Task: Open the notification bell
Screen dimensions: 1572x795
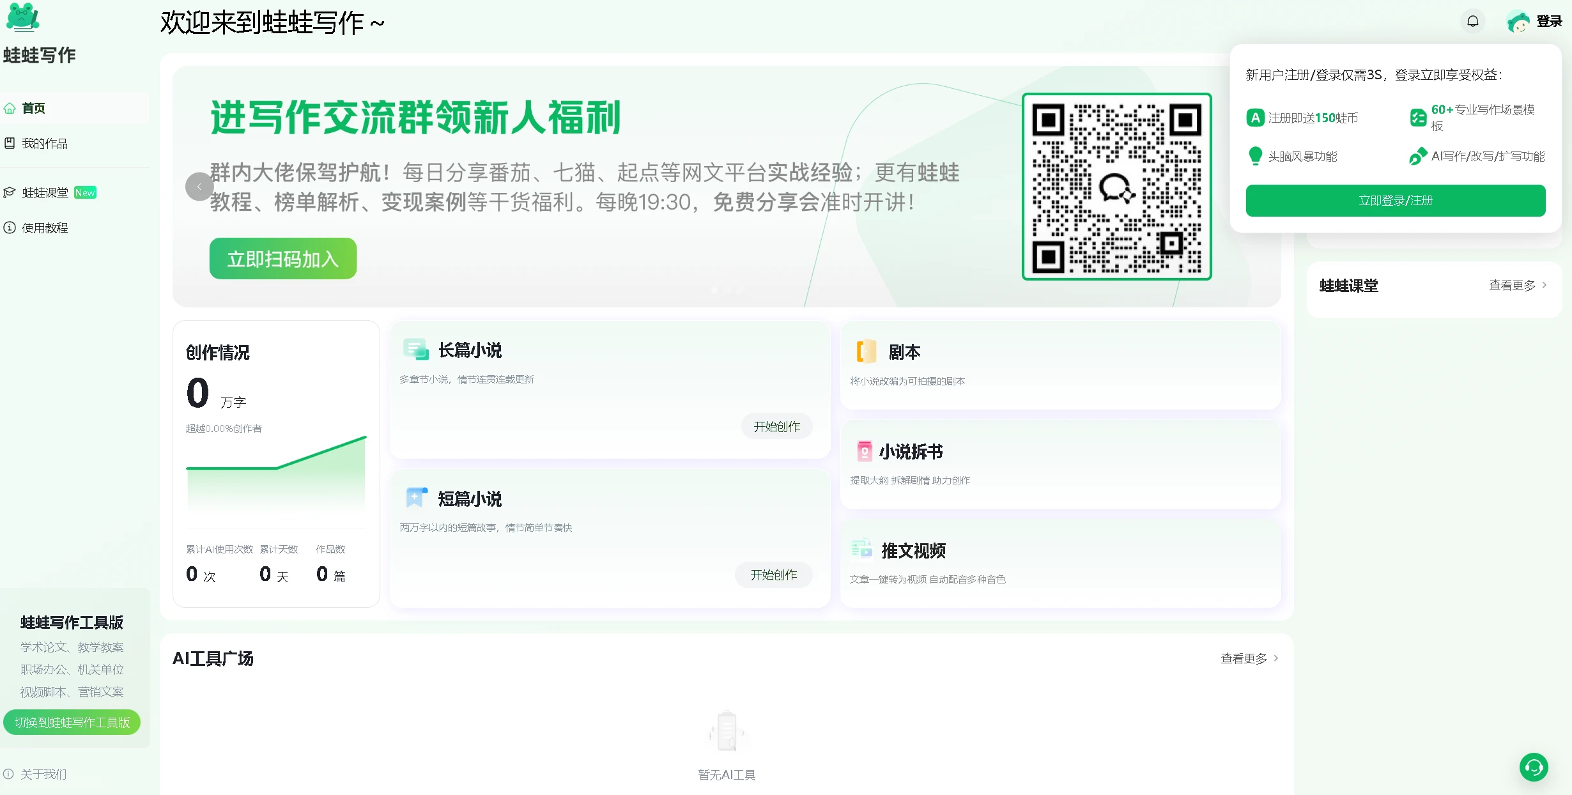Action: (x=1472, y=22)
